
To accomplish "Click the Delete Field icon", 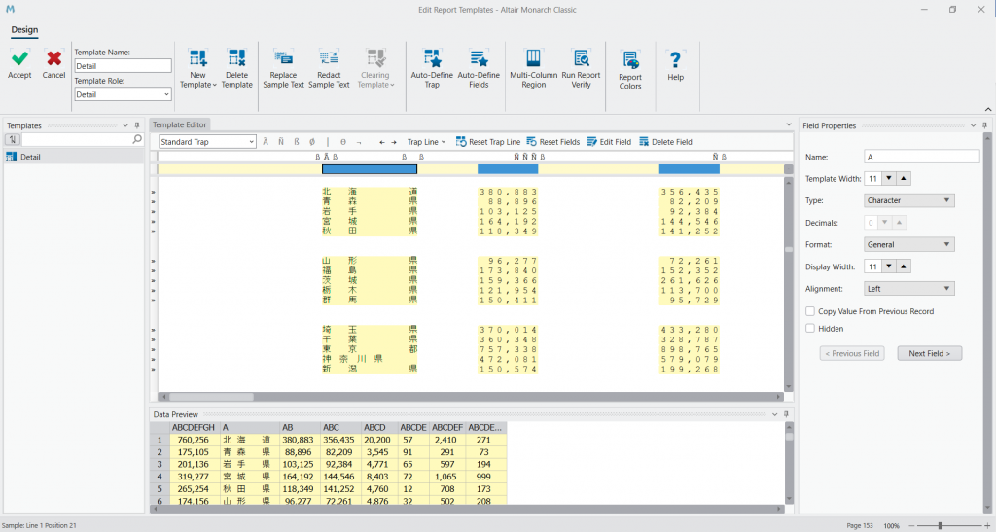I will tap(644, 142).
